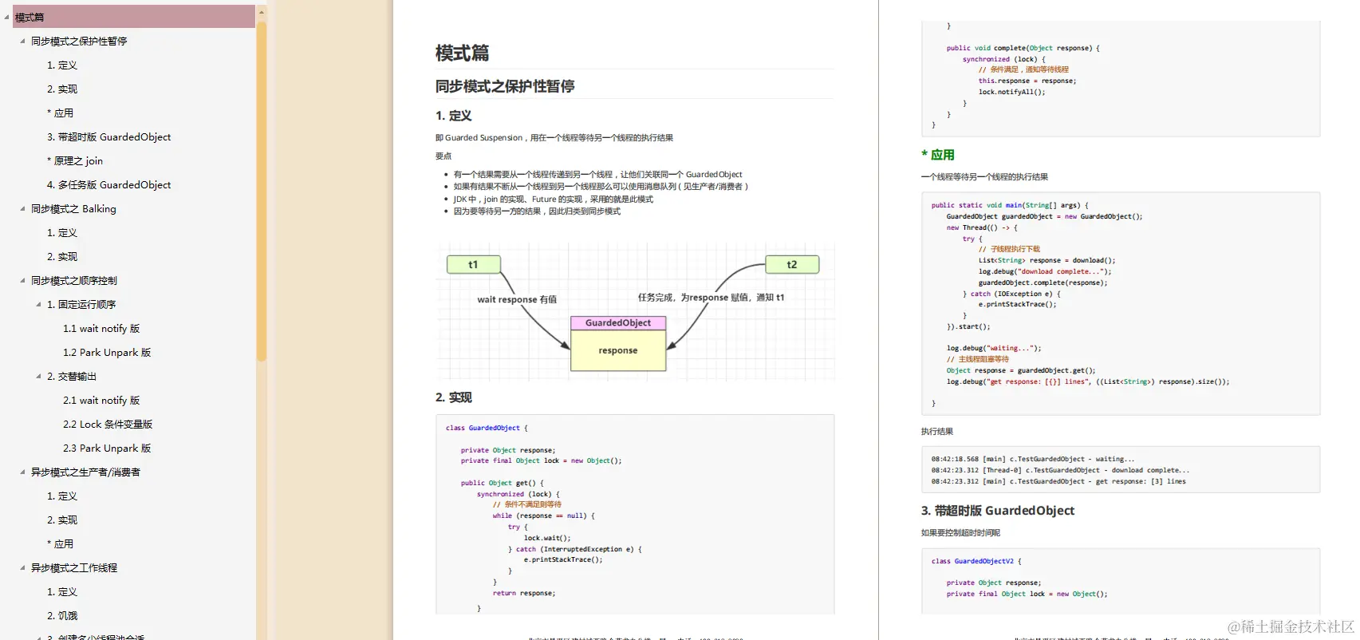Viewport: 1360px width, 640px height.
Task: Collapse the 异步模式之生产者/消费者 outline section
Action: tap(22, 472)
